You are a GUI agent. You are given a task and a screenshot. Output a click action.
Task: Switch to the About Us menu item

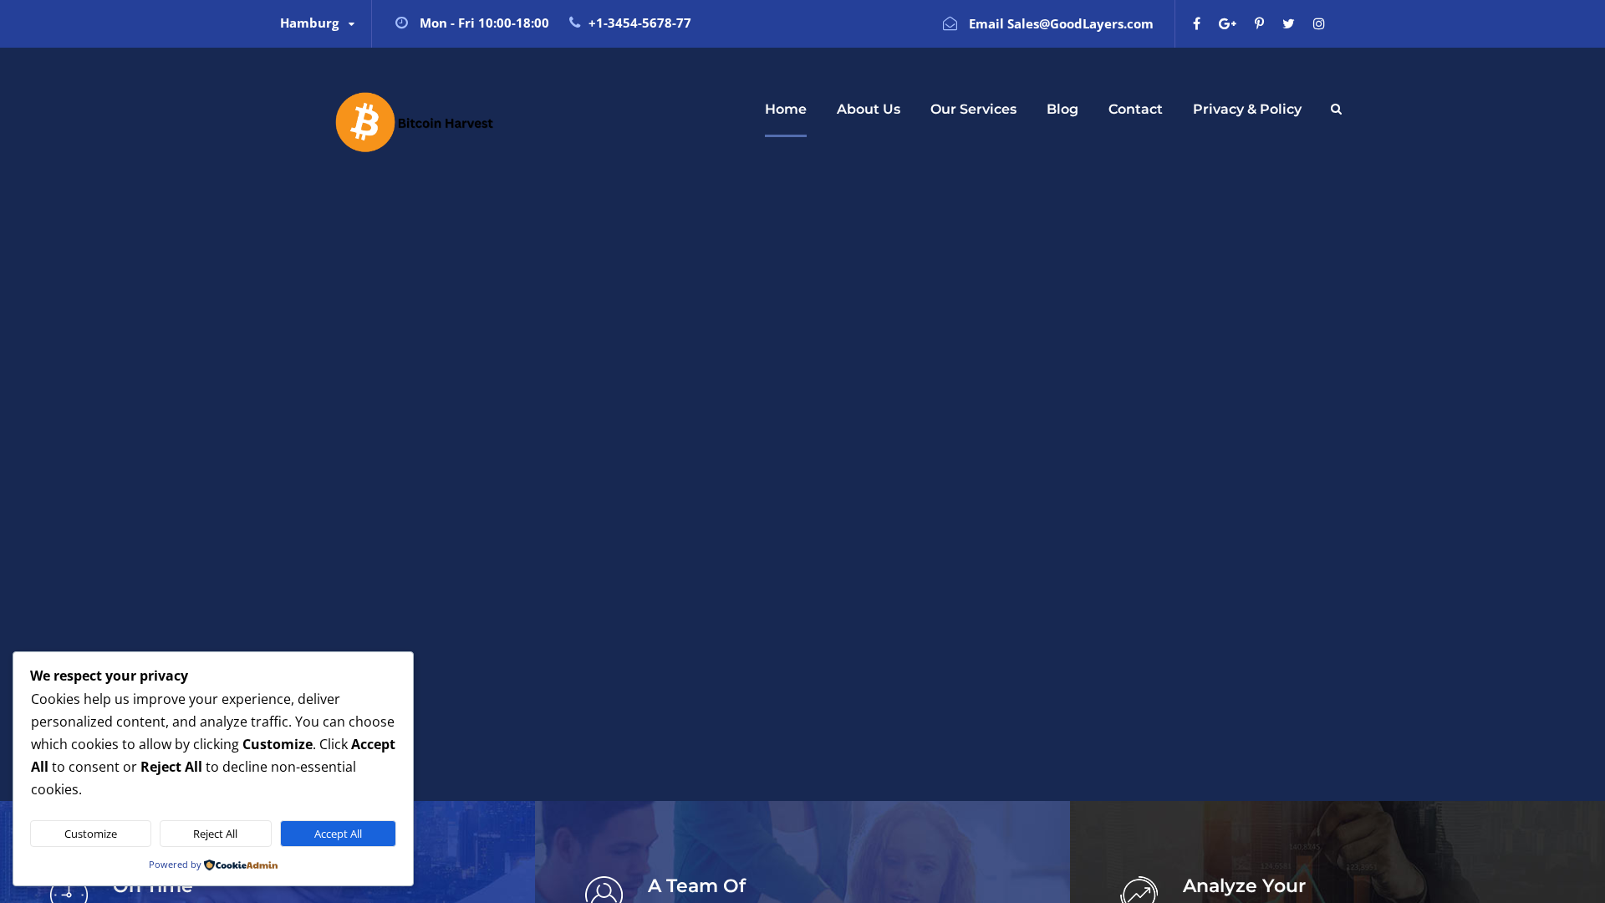[868, 109]
